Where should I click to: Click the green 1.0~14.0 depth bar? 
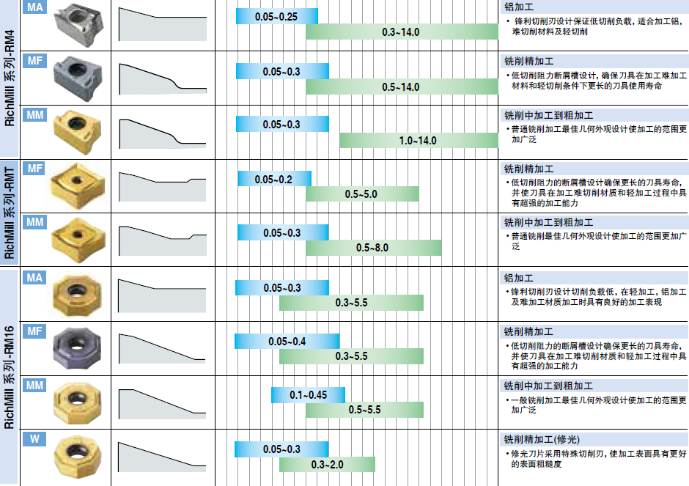coord(417,140)
